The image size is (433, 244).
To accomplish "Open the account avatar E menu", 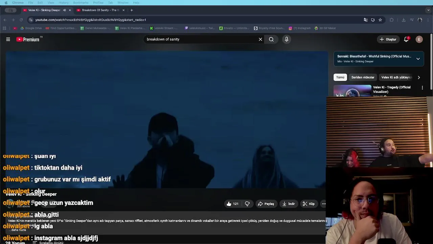I will (419, 39).
